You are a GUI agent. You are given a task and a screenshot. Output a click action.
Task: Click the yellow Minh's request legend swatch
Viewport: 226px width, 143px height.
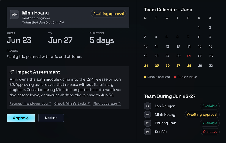pos(145,77)
